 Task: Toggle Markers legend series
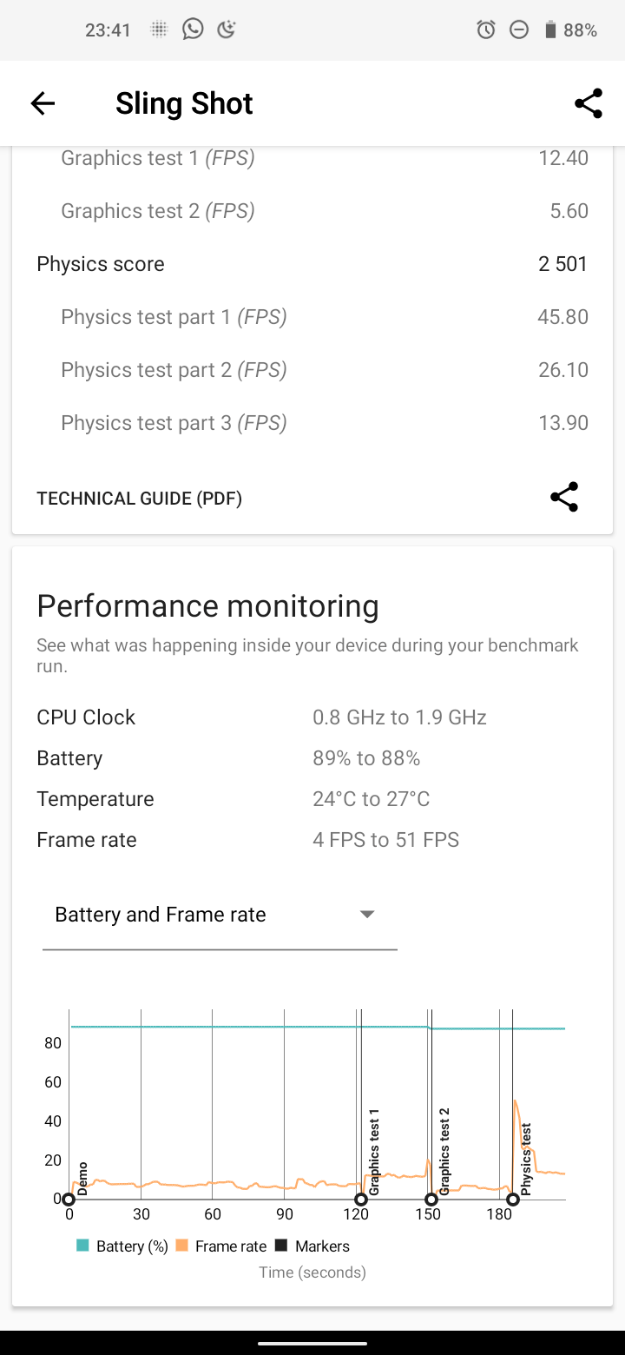[312, 1246]
